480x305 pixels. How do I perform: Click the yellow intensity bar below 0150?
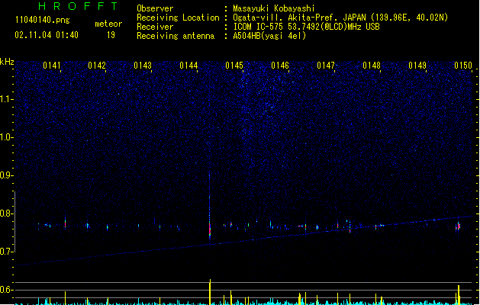coord(459,295)
